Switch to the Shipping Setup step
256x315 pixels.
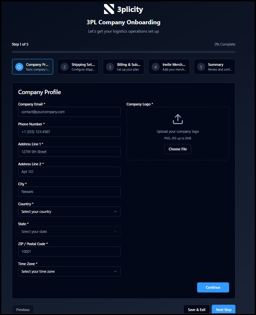pyautogui.click(x=78, y=67)
